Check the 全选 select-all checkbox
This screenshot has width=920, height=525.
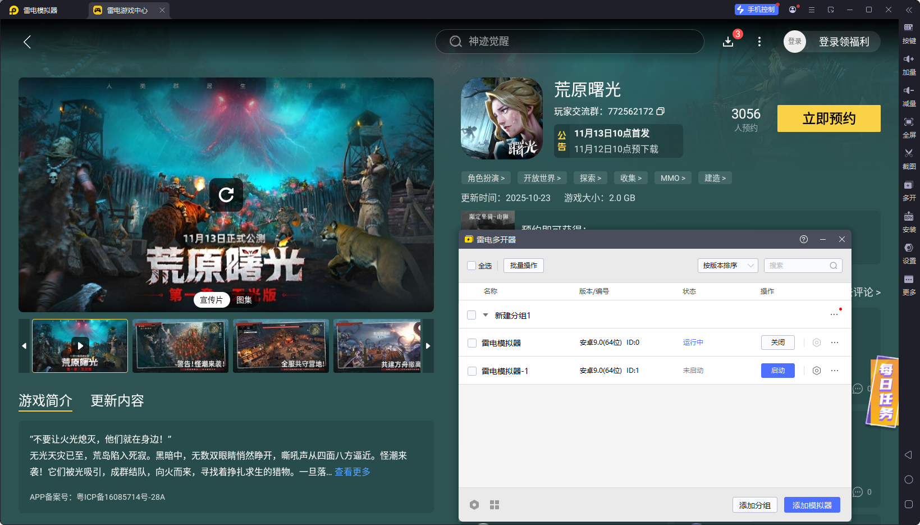coord(472,266)
